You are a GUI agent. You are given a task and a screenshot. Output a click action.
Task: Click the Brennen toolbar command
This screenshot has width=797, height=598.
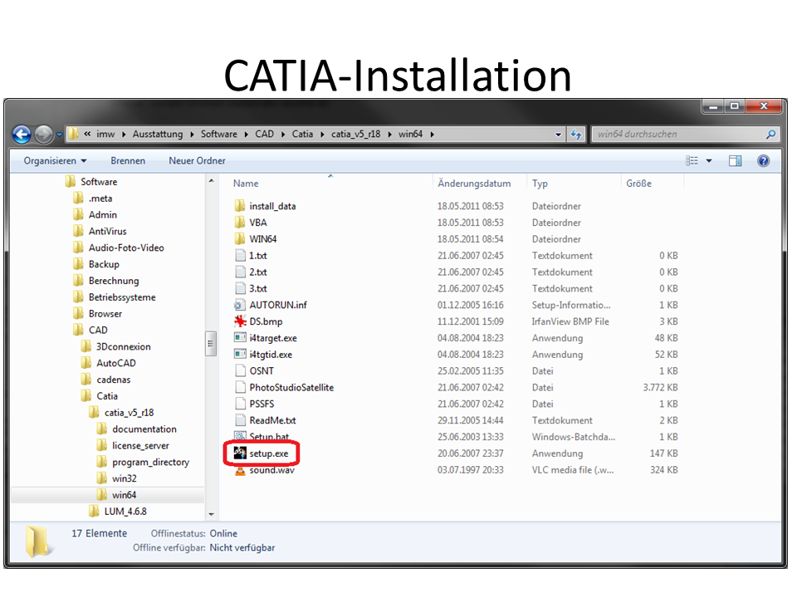pos(128,160)
